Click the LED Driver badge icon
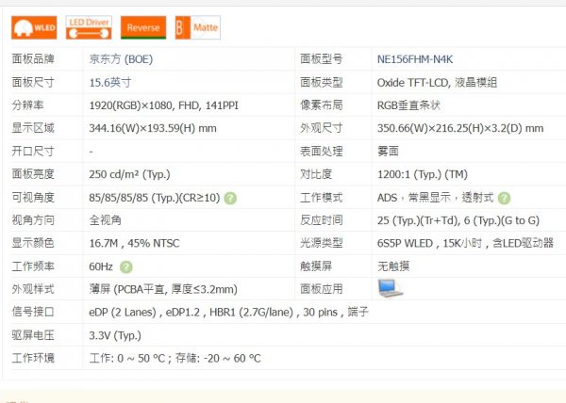Image resolution: width=566 pixels, height=403 pixels. pos(90,27)
